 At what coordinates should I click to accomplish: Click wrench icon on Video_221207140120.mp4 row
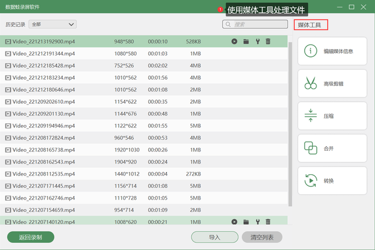258,222
